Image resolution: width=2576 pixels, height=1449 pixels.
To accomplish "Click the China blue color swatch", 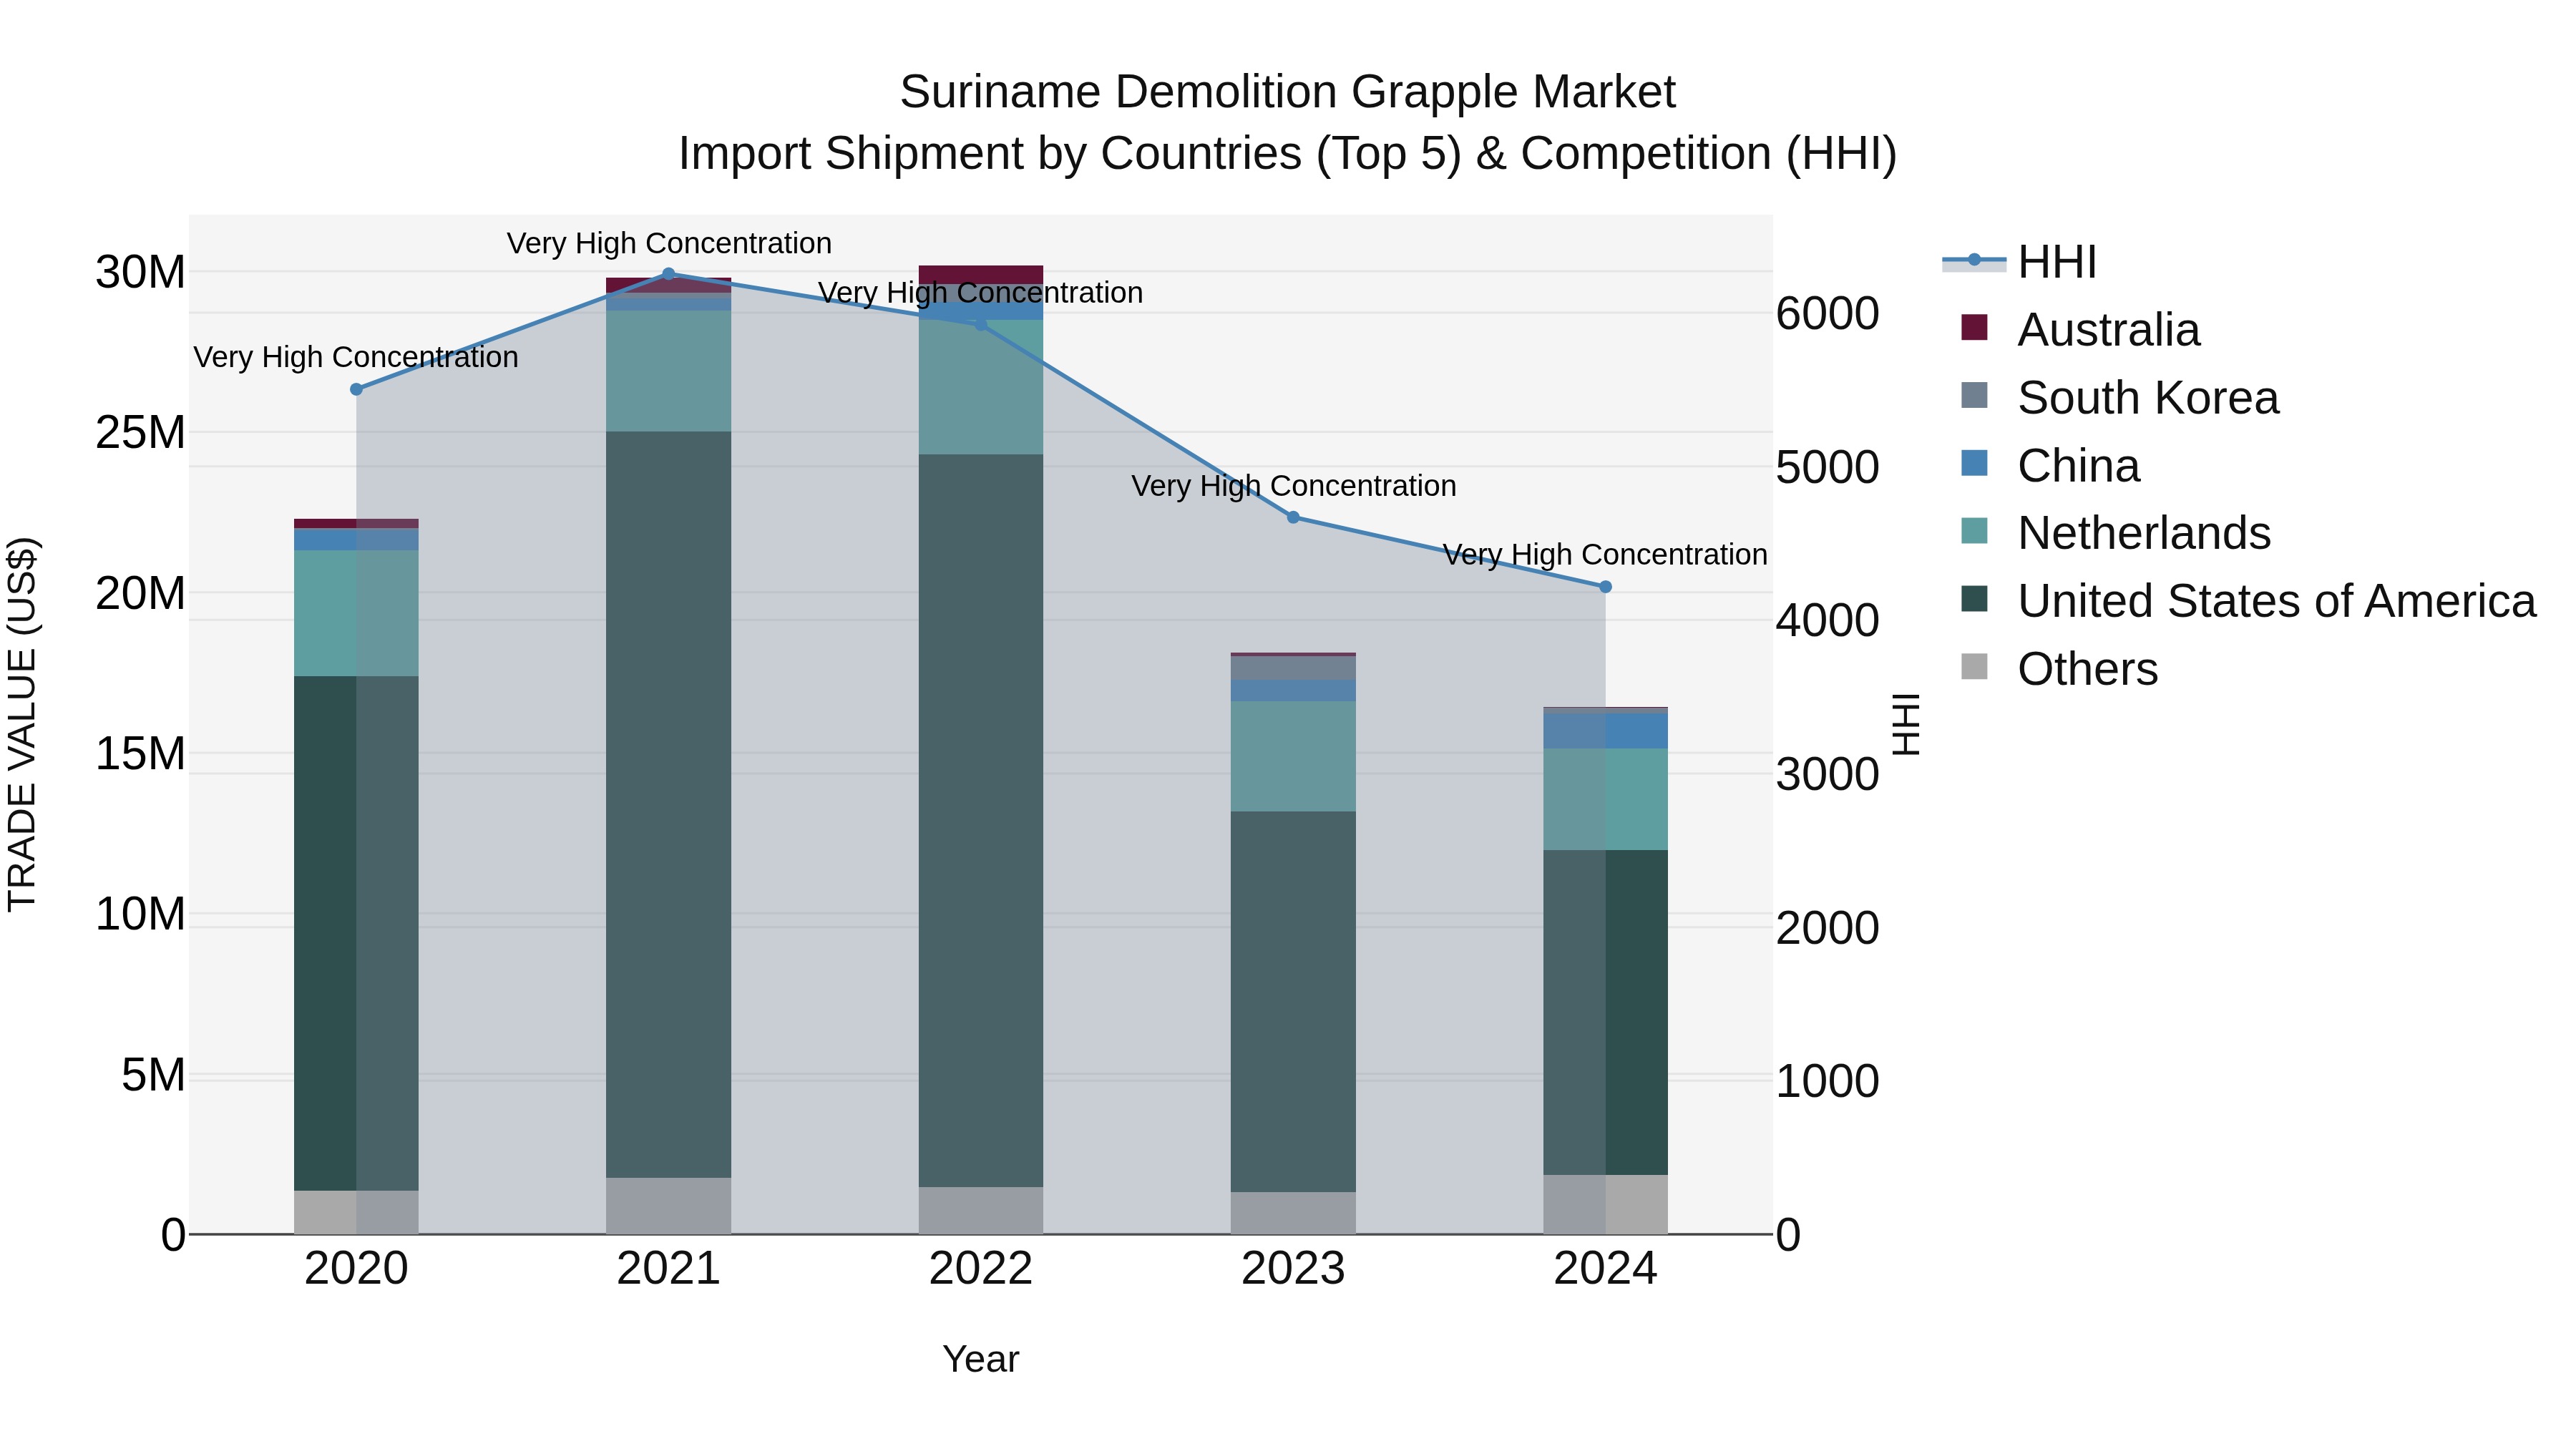I will [1974, 463].
